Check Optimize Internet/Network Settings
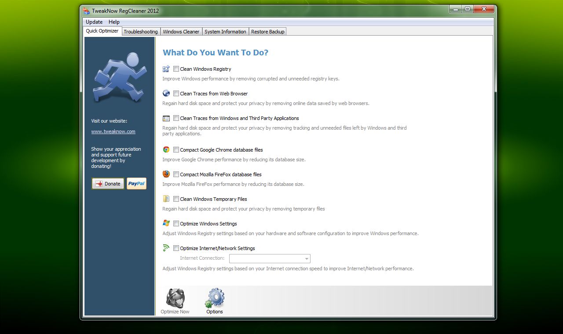The image size is (563, 334). coord(176,248)
